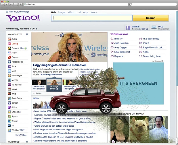Viewport: 178px width, 145px height.
Task: Open the Mail envelope icon in sidebar
Action: click(x=9, y=71)
